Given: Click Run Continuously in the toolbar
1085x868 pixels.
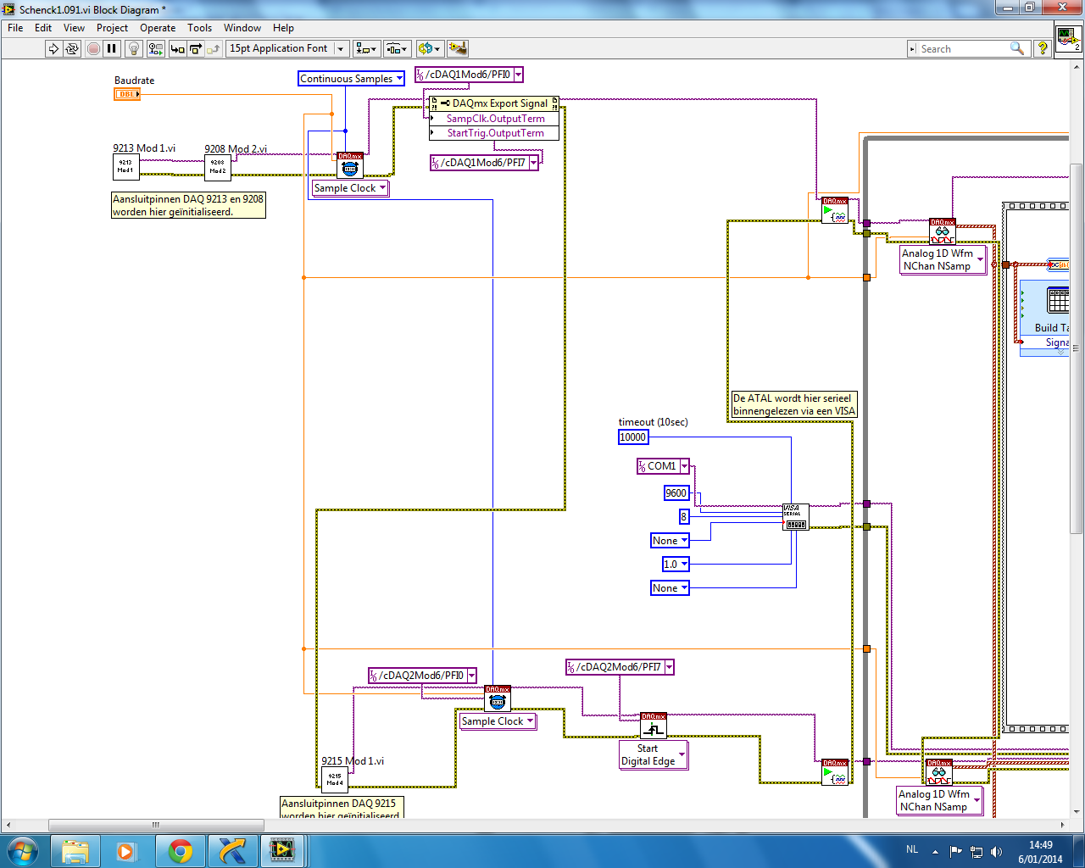Looking at the screenshot, I should [72, 49].
